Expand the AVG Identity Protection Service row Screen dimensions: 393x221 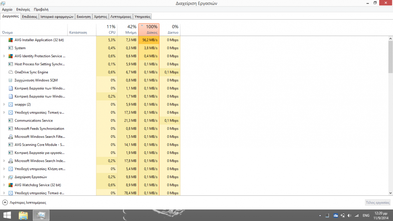(4, 56)
